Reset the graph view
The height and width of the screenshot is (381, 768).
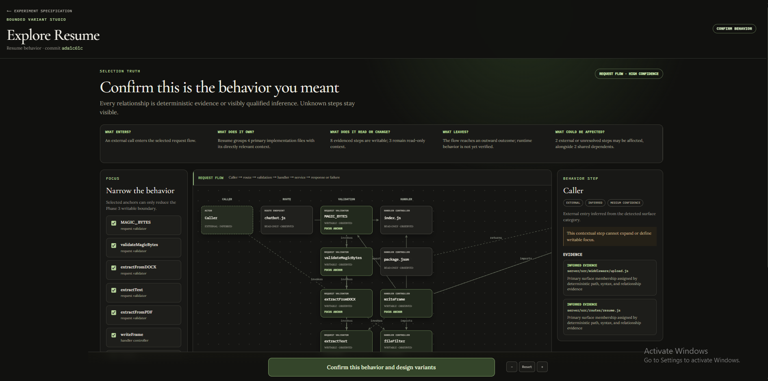(527, 367)
